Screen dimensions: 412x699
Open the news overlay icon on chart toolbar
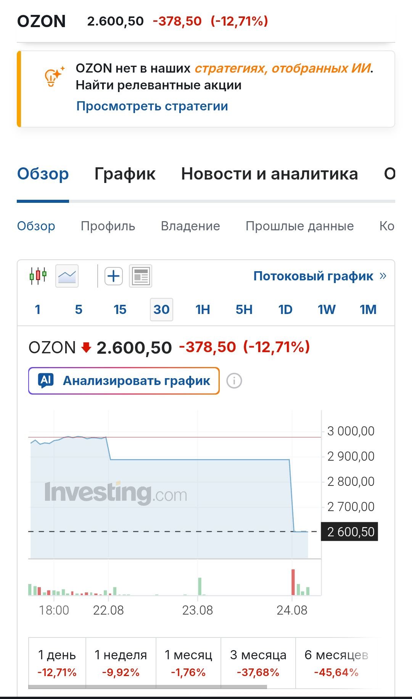tap(141, 276)
